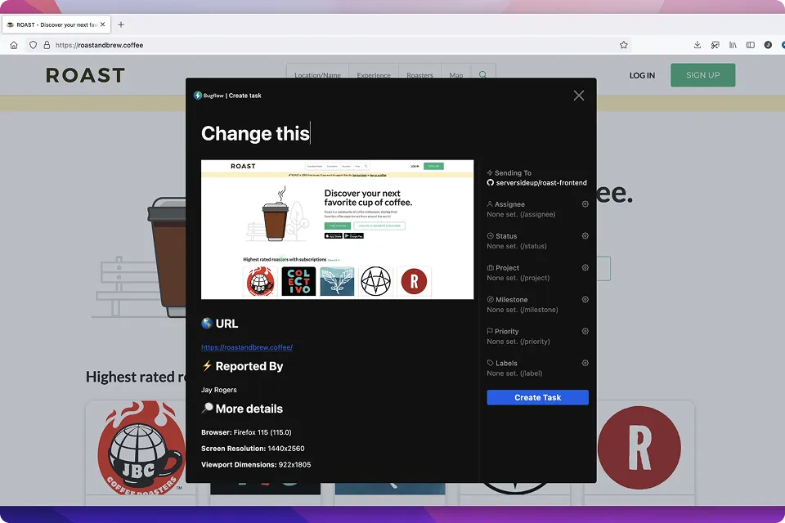Click the red R roaster logo card
785x523 pixels.
(639, 449)
